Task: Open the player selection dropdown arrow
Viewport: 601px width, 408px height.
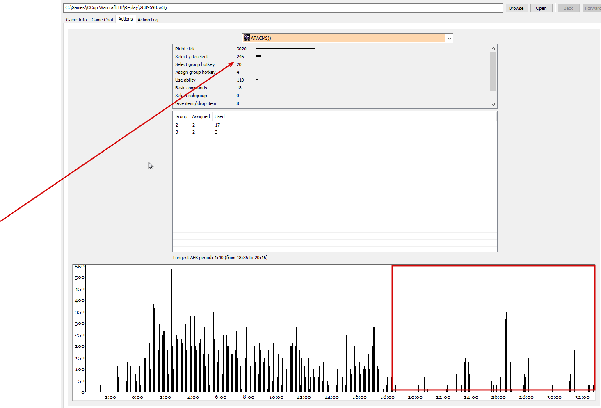Action: 449,38
